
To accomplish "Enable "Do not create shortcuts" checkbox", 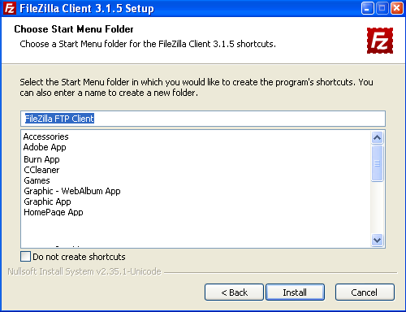I will click(25, 256).
